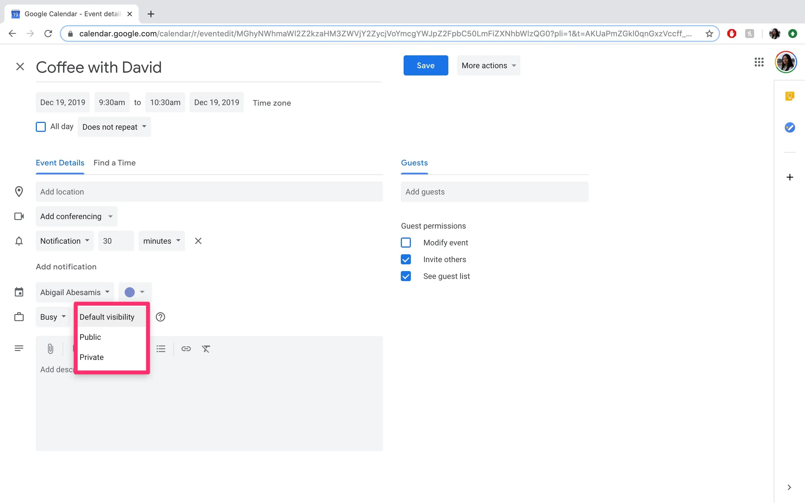Viewport: 805px width, 503px height.
Task: Open Google Tasks in side panel
Action: click(789, 127)
